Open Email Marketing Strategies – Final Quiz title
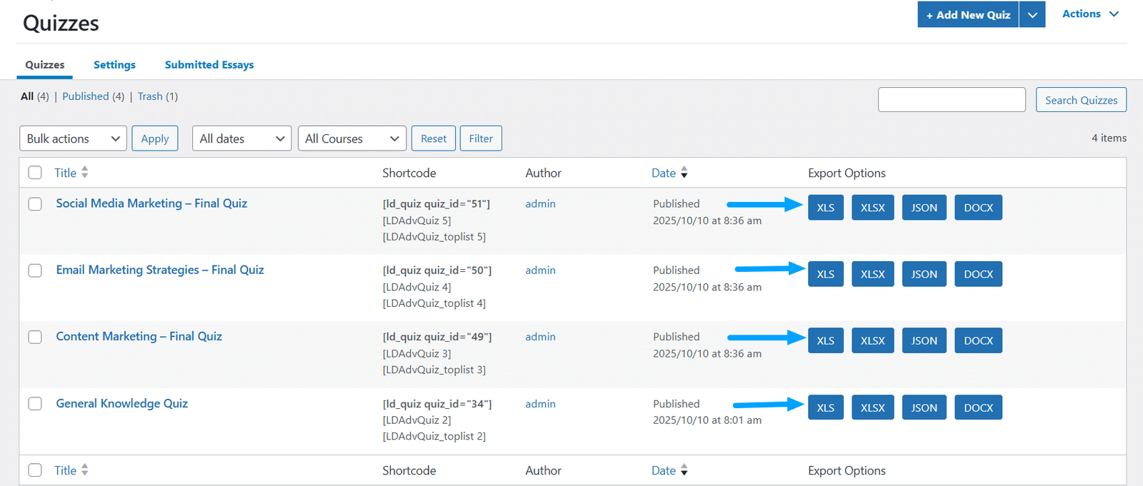1143x486 pixels. [160, 270]
